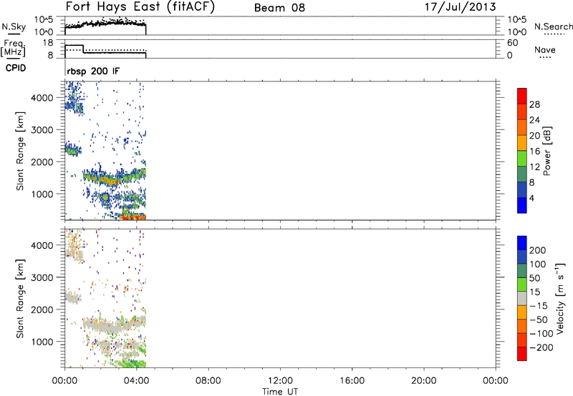The image size is (573, 396).
Task: Click the 'Fort Hays East (fitACF)' title
Action: [140, 7]
